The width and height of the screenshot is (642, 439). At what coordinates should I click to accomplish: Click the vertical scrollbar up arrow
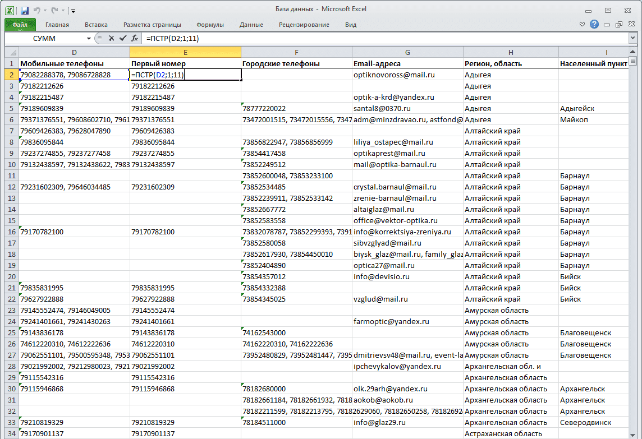click(x=633, y=52)
